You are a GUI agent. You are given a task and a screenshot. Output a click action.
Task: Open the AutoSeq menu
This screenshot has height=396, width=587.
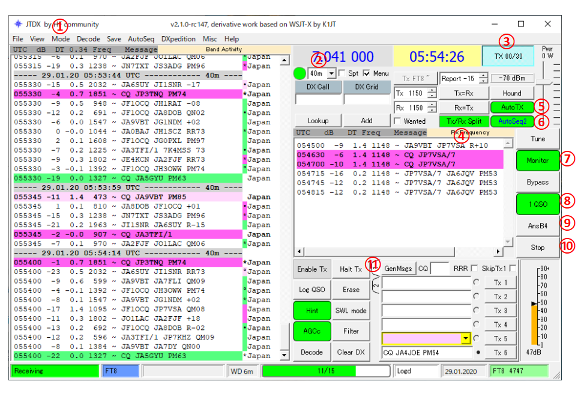[x=141, y=39]
